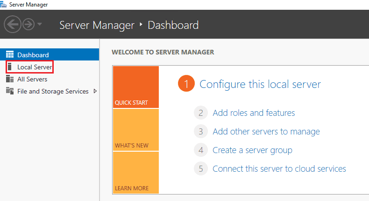This screenshot has height=201, width=369.
Task: Click the Dashboard breadcrumb in header
Action: (x=173, y=25)
